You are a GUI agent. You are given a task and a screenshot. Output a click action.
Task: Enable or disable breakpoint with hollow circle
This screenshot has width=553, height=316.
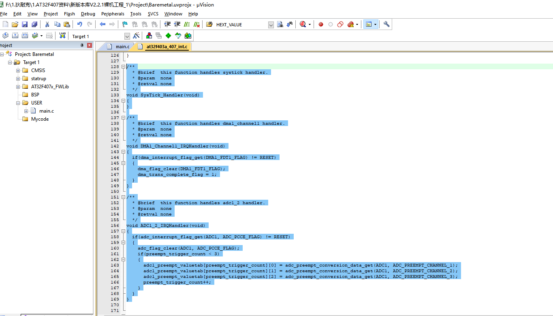coord(331,24)
